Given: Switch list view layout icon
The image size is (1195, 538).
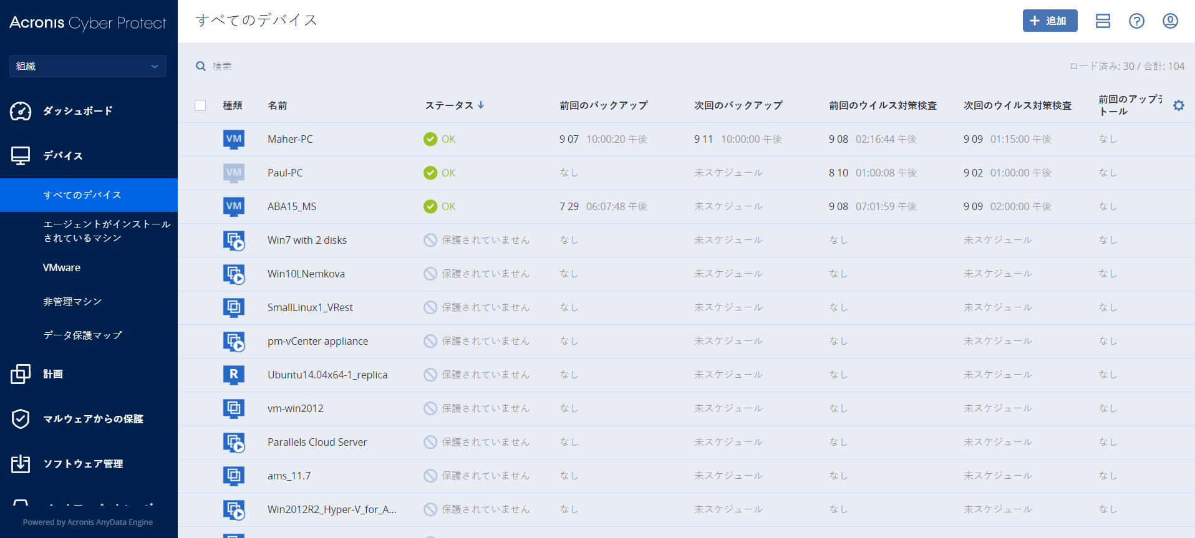Looking at the screenshot, I should pos(1103,21).
